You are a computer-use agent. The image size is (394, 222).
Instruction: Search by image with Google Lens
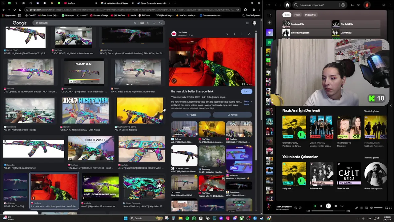154,23
